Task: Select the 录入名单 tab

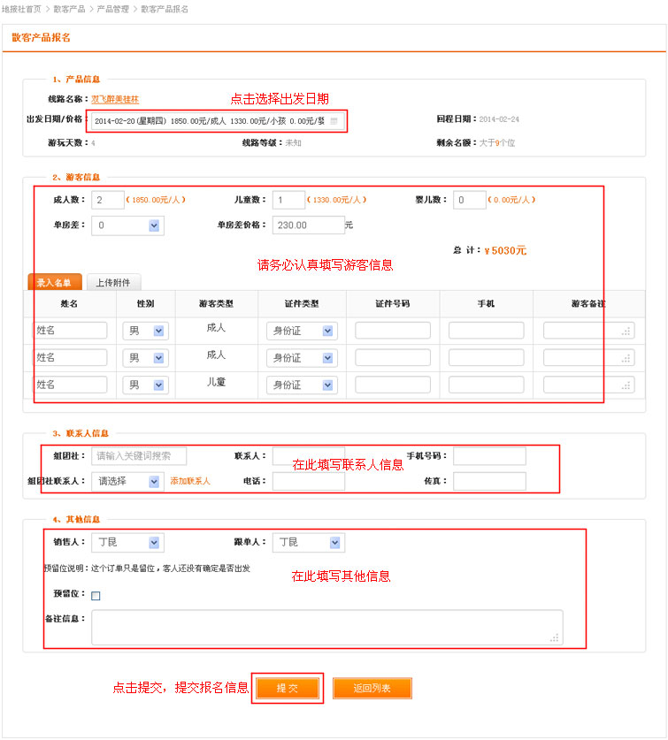Action: click(55, 282)
